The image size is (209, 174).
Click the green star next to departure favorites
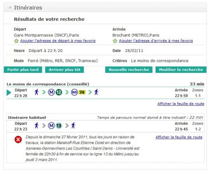point(16,41)
